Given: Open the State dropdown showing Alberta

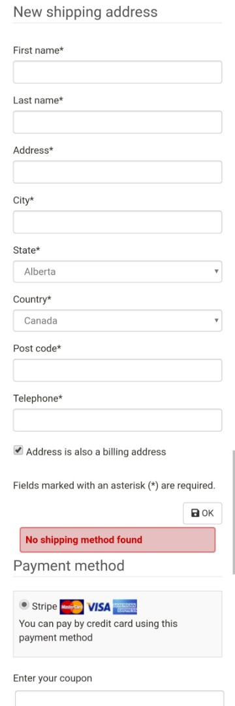Looking at the screenshot, I should 117,271.
